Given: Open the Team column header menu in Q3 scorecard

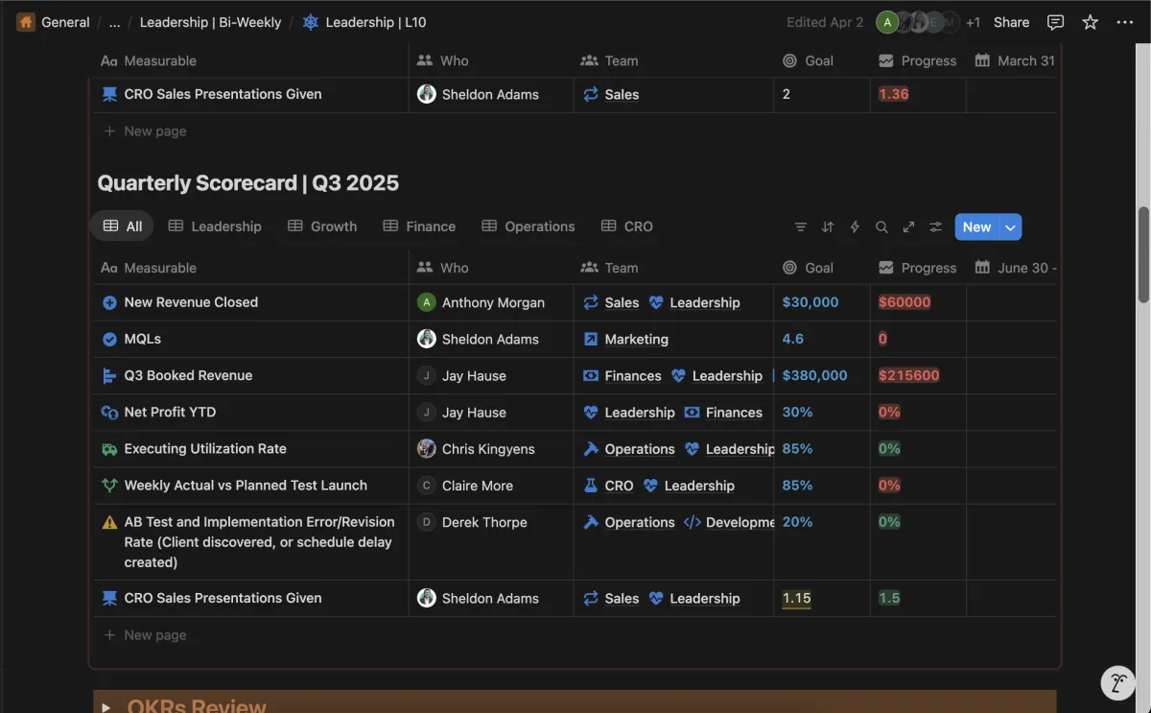Looking at the screenshot, I should click(x=609, y=268).
